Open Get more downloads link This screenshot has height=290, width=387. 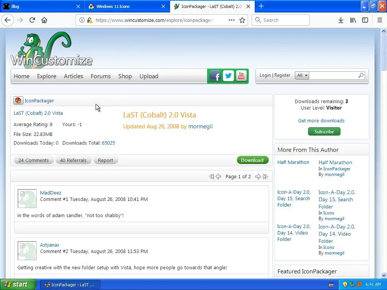pos(321,120)
